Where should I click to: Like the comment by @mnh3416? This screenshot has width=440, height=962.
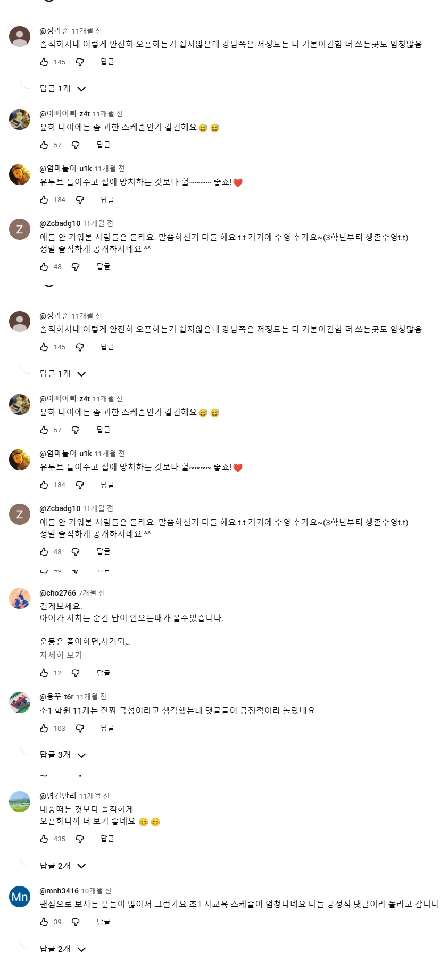[44, 922]
